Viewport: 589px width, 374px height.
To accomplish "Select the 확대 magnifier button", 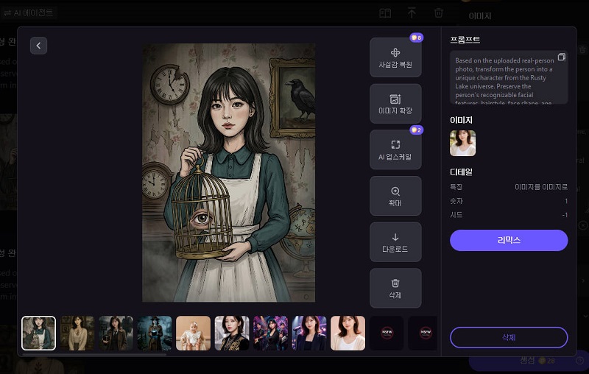I will (x=395, y=196).
